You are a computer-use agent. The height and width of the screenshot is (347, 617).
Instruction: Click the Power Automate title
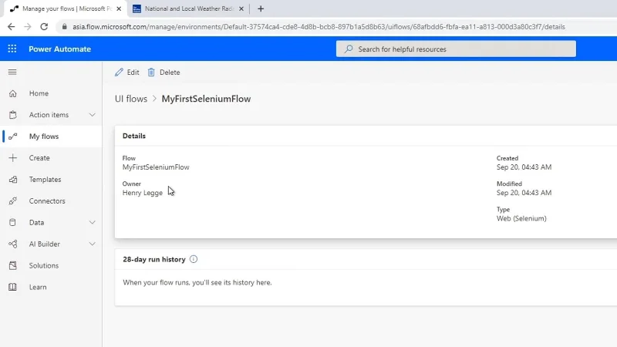(x=60, y=49)
